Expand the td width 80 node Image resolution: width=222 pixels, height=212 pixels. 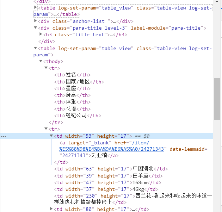tap(51, 209)
